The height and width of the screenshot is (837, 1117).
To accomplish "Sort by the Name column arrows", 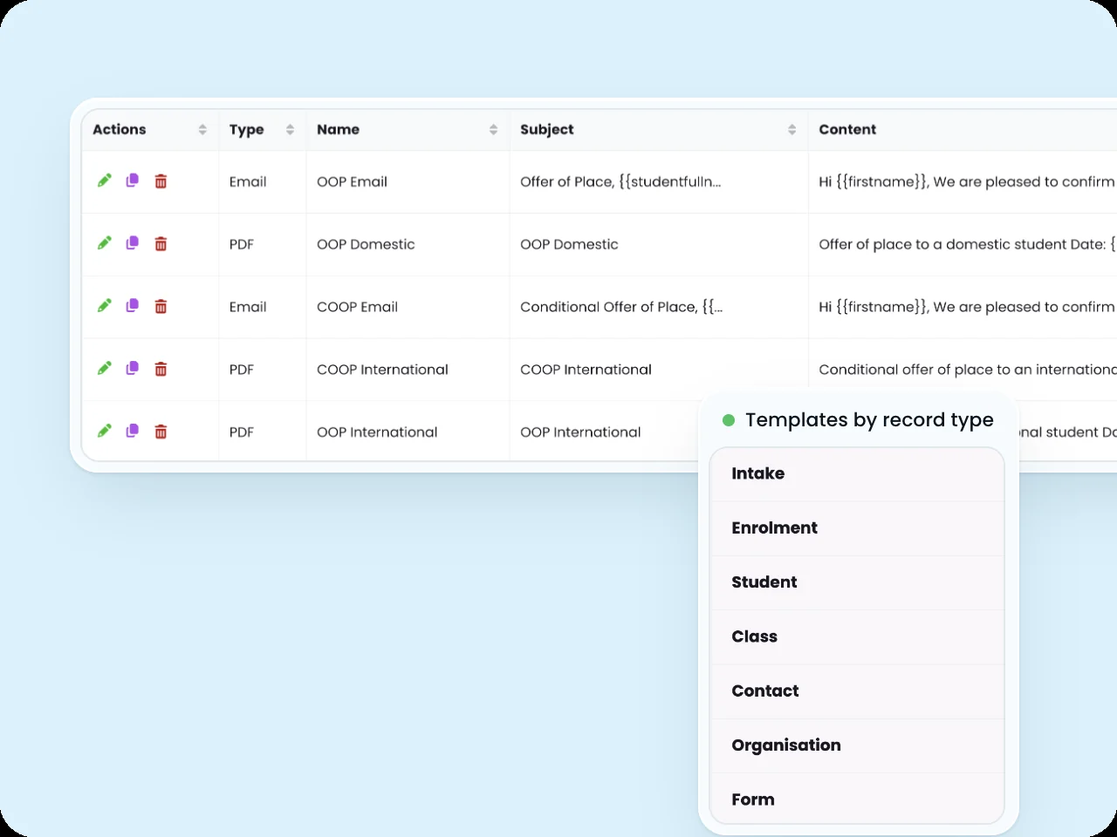I will [x=493, y=130].
